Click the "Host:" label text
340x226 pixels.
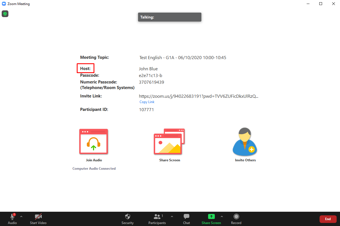click(85, 69)
